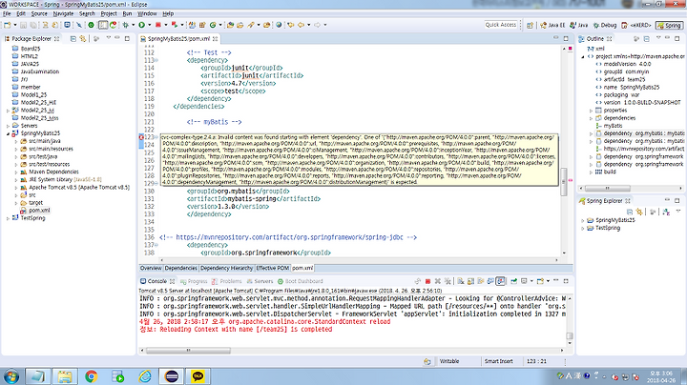Select Apache Tomcat v8.5 library entry
Screen dimensions: 687x385
[79, 187]
